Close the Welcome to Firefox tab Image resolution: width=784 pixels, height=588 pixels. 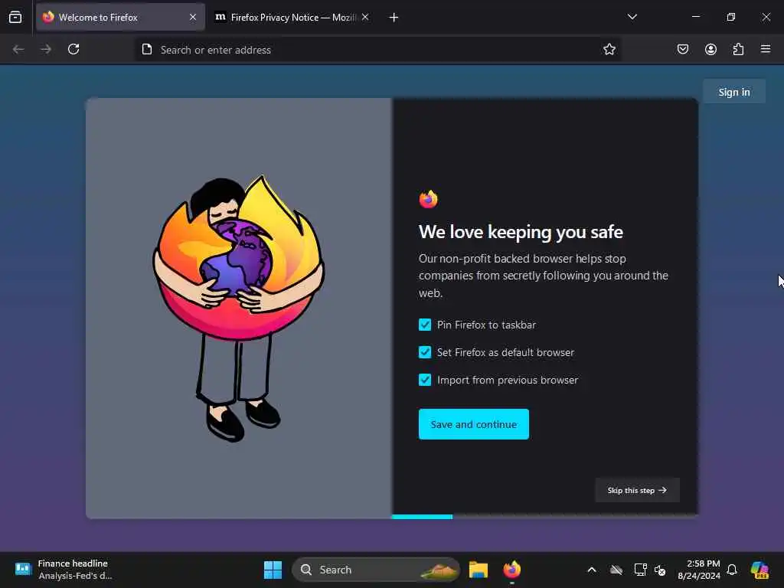tap(193, 17)
